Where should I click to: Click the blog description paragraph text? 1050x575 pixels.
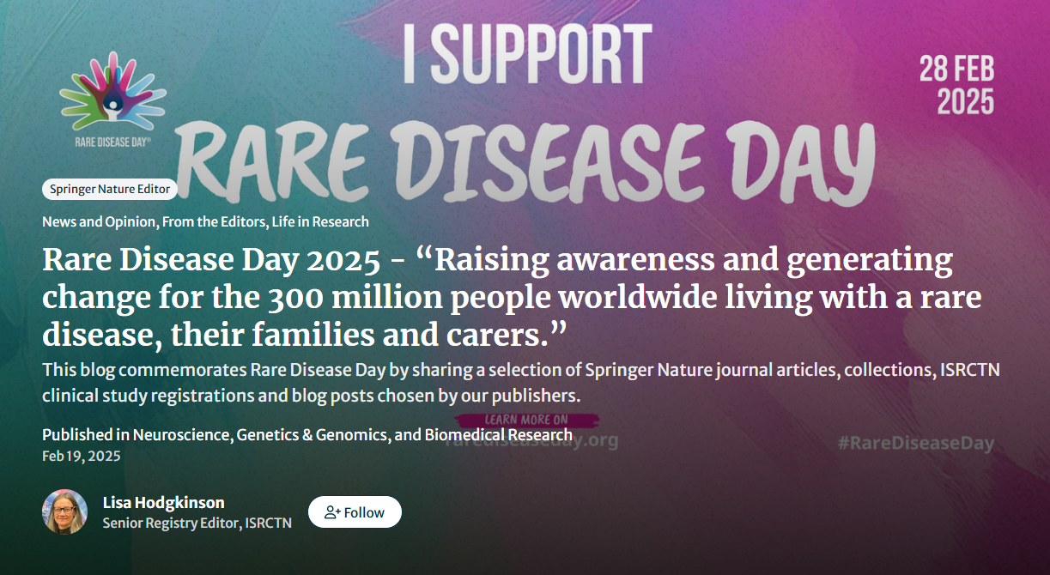pyautogui.click(x=520, y=383)
